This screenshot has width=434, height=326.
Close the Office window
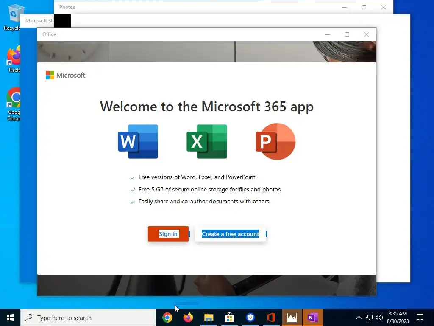367,34
